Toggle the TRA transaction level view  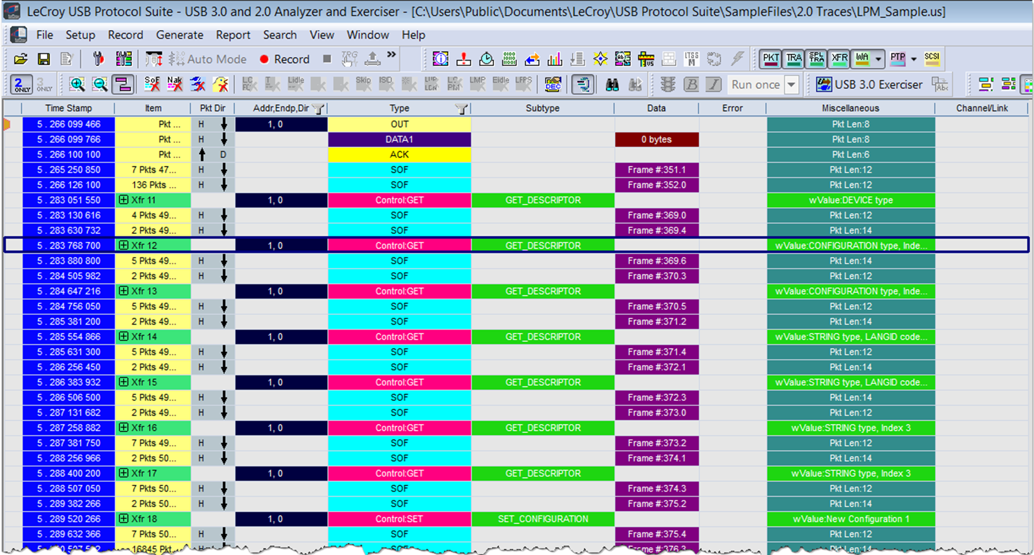[x=793, y=59]
